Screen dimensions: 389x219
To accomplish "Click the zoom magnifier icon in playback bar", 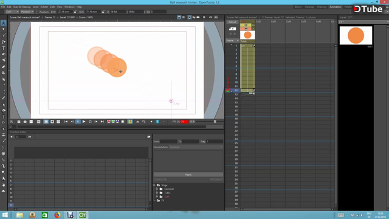I will 143,122.
